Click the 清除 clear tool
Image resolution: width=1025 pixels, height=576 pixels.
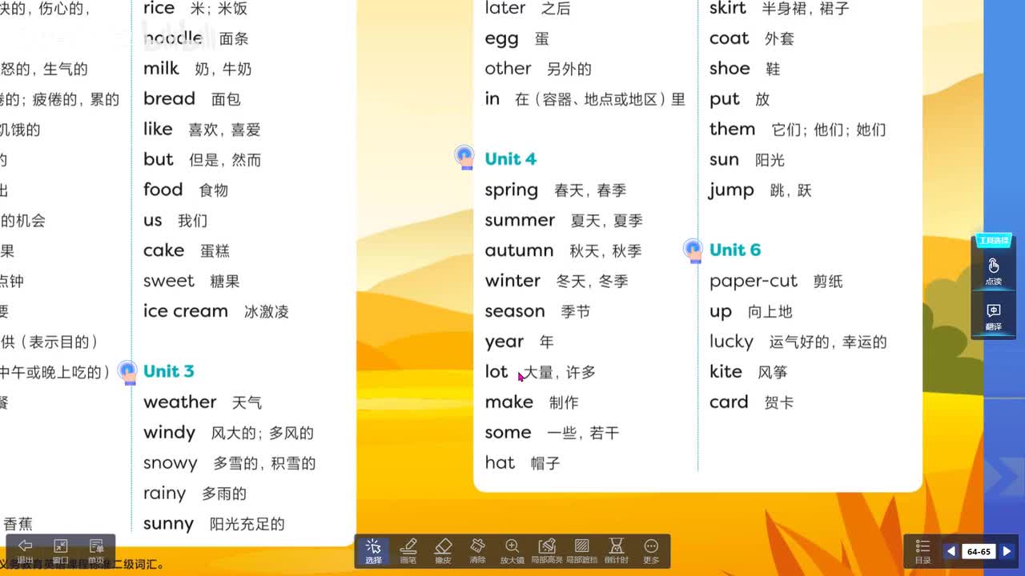478,550
